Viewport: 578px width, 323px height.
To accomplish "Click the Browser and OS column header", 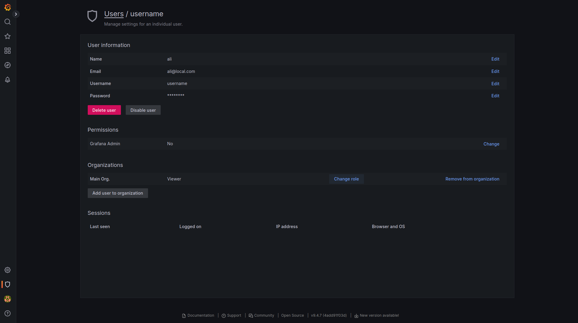I will click(388, 227).
